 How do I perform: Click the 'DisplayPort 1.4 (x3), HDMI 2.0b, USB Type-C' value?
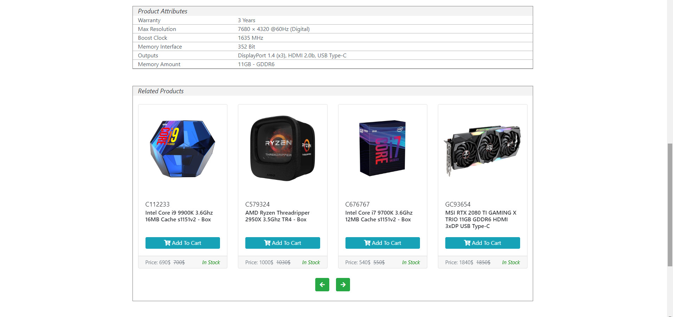click(292, 56)
